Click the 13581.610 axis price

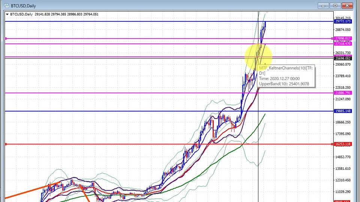[343, 169]
